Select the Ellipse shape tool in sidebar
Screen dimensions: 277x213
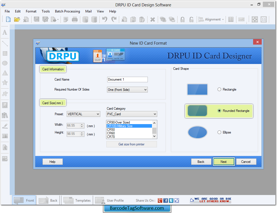(x=5, y=63)
